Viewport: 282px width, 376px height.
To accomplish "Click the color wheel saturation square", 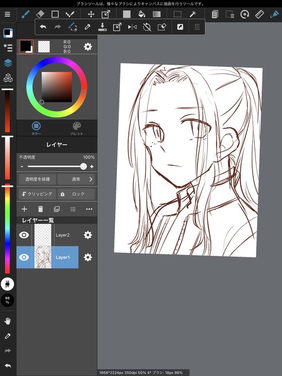I will [x=57, y=87].
